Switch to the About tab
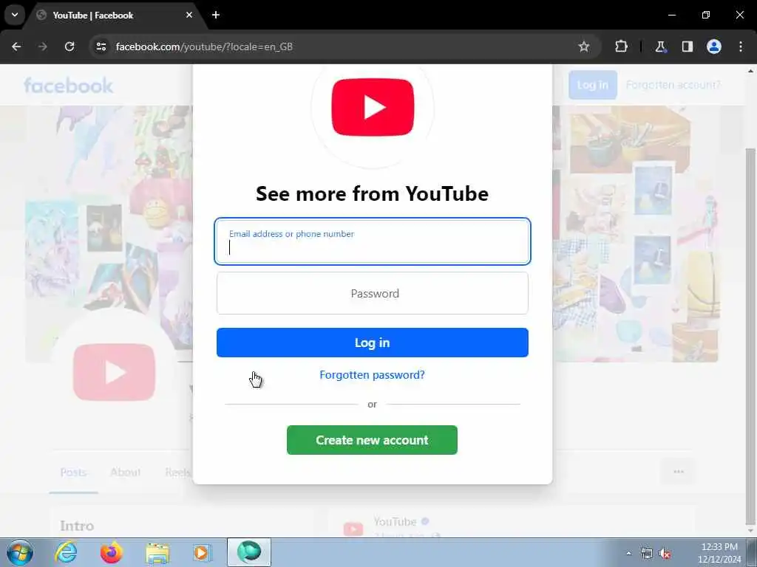Viewport: 757px width, 567px height. pyautogui.click(x=126, y=472)
